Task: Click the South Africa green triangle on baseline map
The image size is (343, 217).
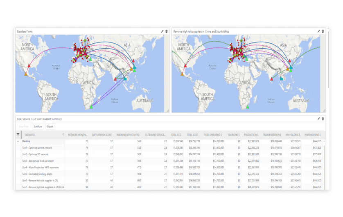Action: click(x=91, y=107)
